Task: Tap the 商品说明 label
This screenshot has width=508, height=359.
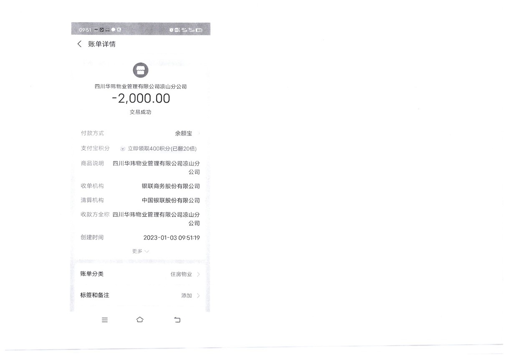Action: pos(92,163)
